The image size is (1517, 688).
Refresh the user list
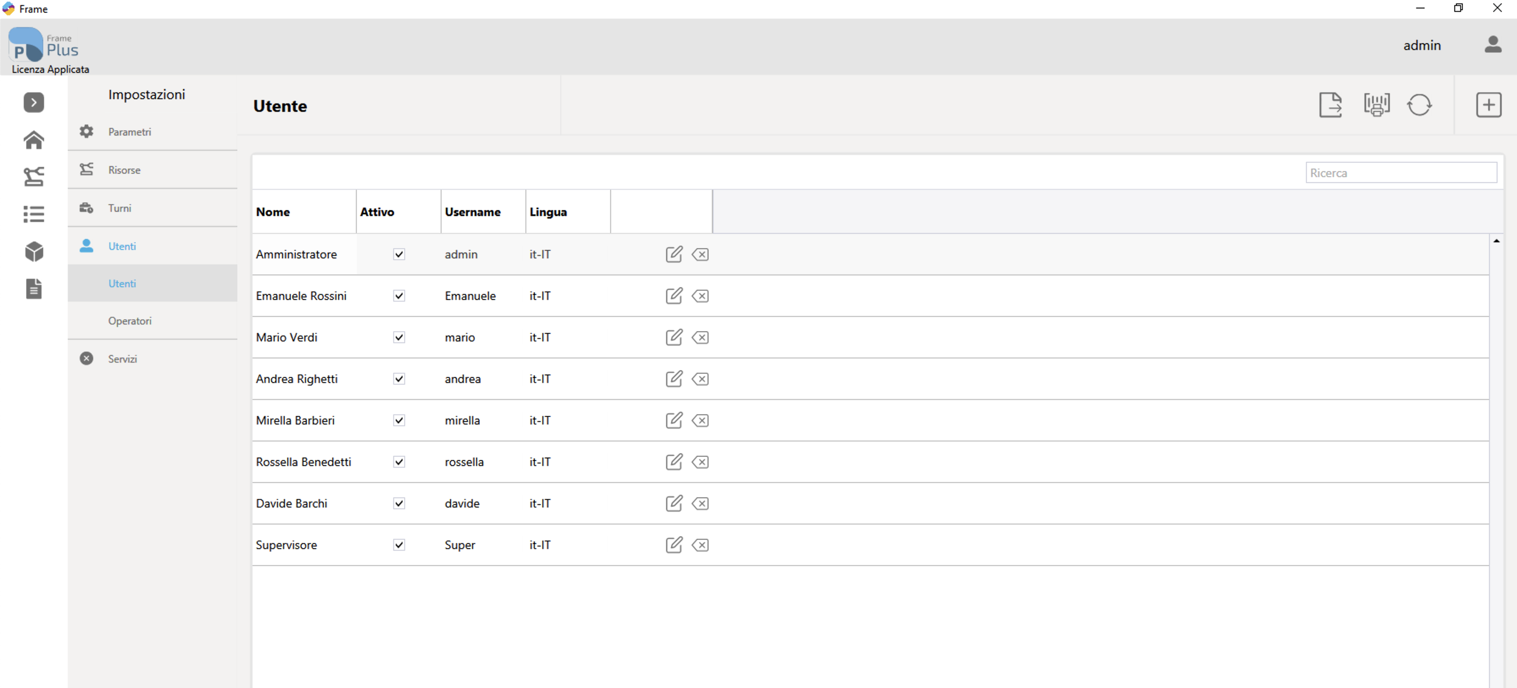click(1419, 105)
